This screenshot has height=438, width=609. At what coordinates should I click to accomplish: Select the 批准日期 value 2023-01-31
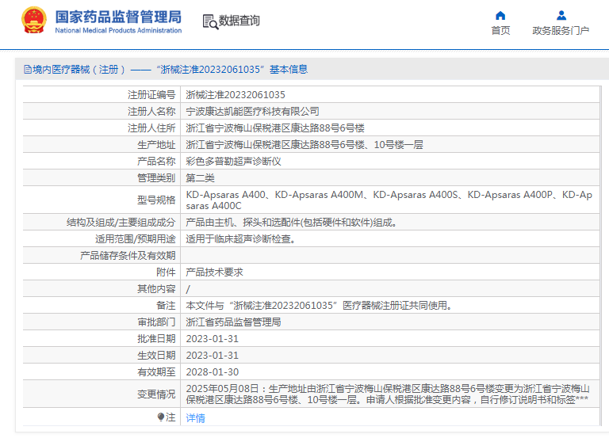pyautogui.click(x=212, y=339)
